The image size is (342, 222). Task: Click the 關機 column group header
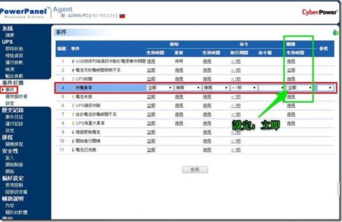pos(291,44)
